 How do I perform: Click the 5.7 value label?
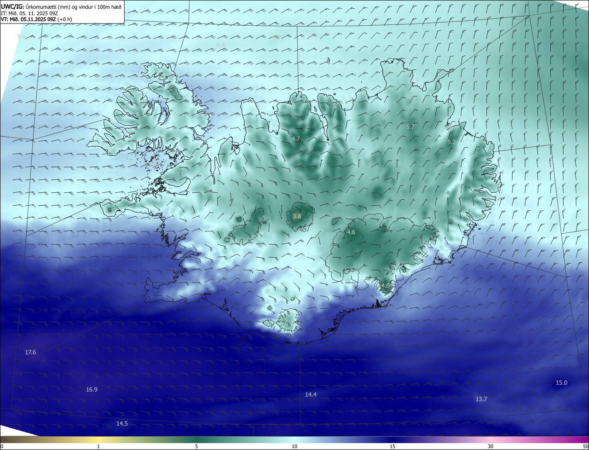click(410, 127)
